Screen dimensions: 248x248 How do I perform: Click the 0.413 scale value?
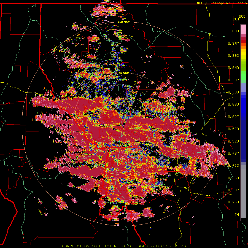[x=233, y=166]
